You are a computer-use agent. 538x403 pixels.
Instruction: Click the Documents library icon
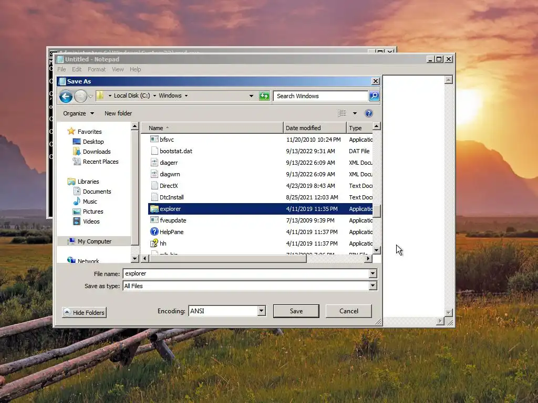pos(77,191)
